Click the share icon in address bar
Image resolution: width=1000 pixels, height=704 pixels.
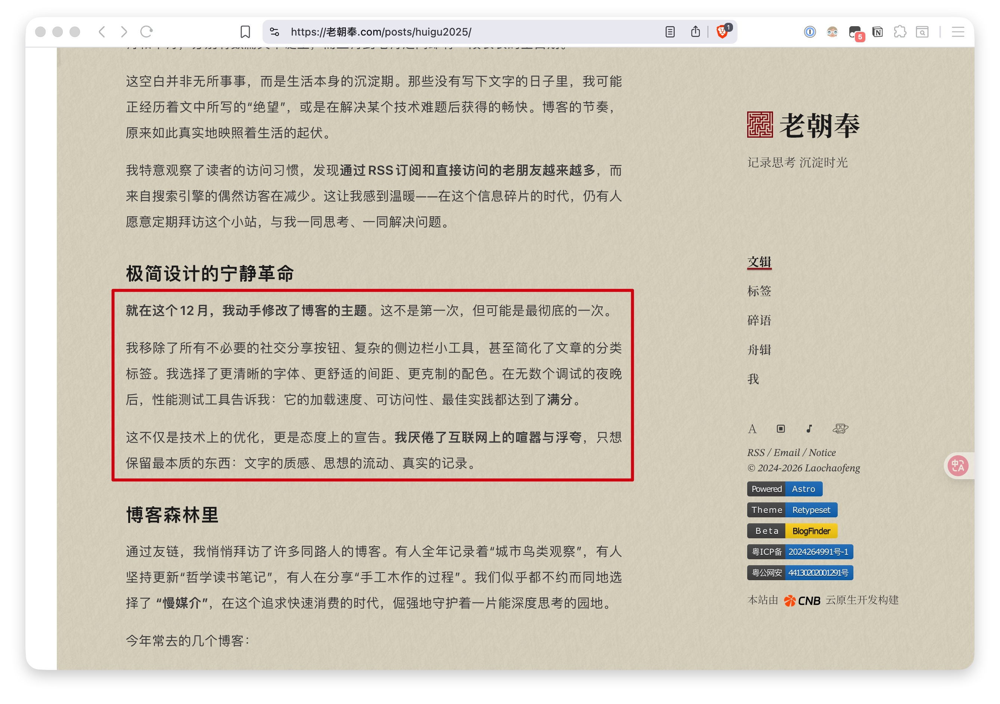coord(696,32)
